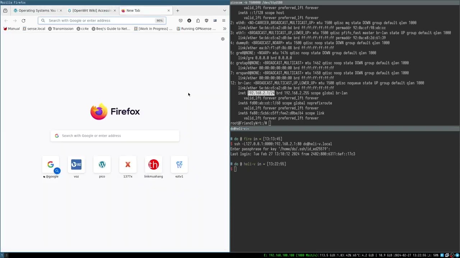Screen dimensions: 460x258
Task: Open Beej's Guide to Net bookmark
Action: click(111, 29)
